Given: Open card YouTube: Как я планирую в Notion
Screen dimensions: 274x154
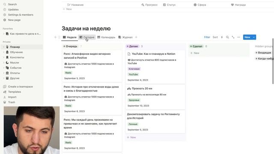Looking at the screenshot, I should tap(155, 67).
